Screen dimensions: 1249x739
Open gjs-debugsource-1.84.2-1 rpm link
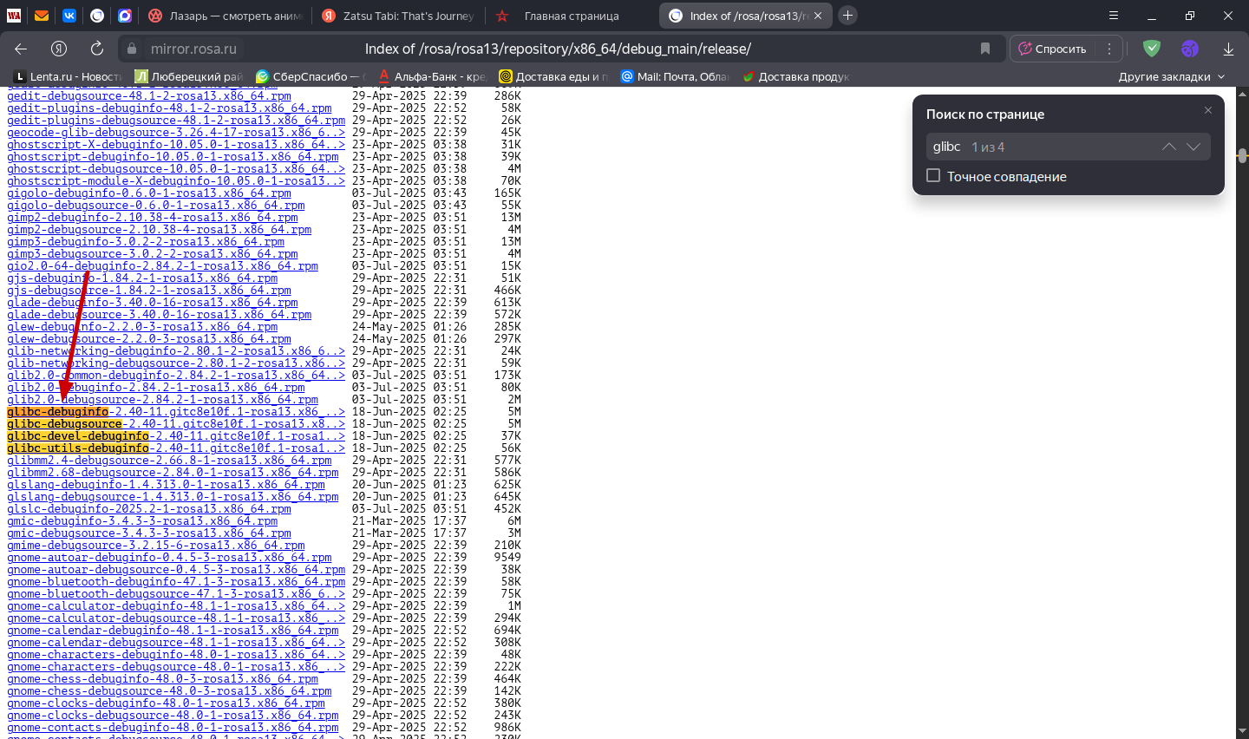(x=149, y=291)
